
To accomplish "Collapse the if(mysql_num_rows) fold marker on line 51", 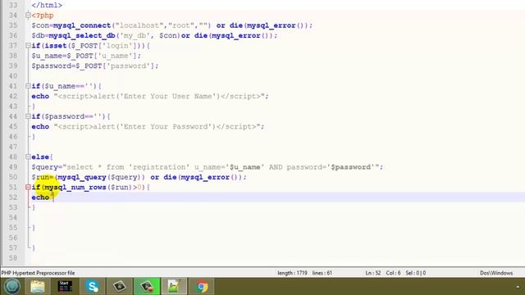I will (x=28, y=187).
